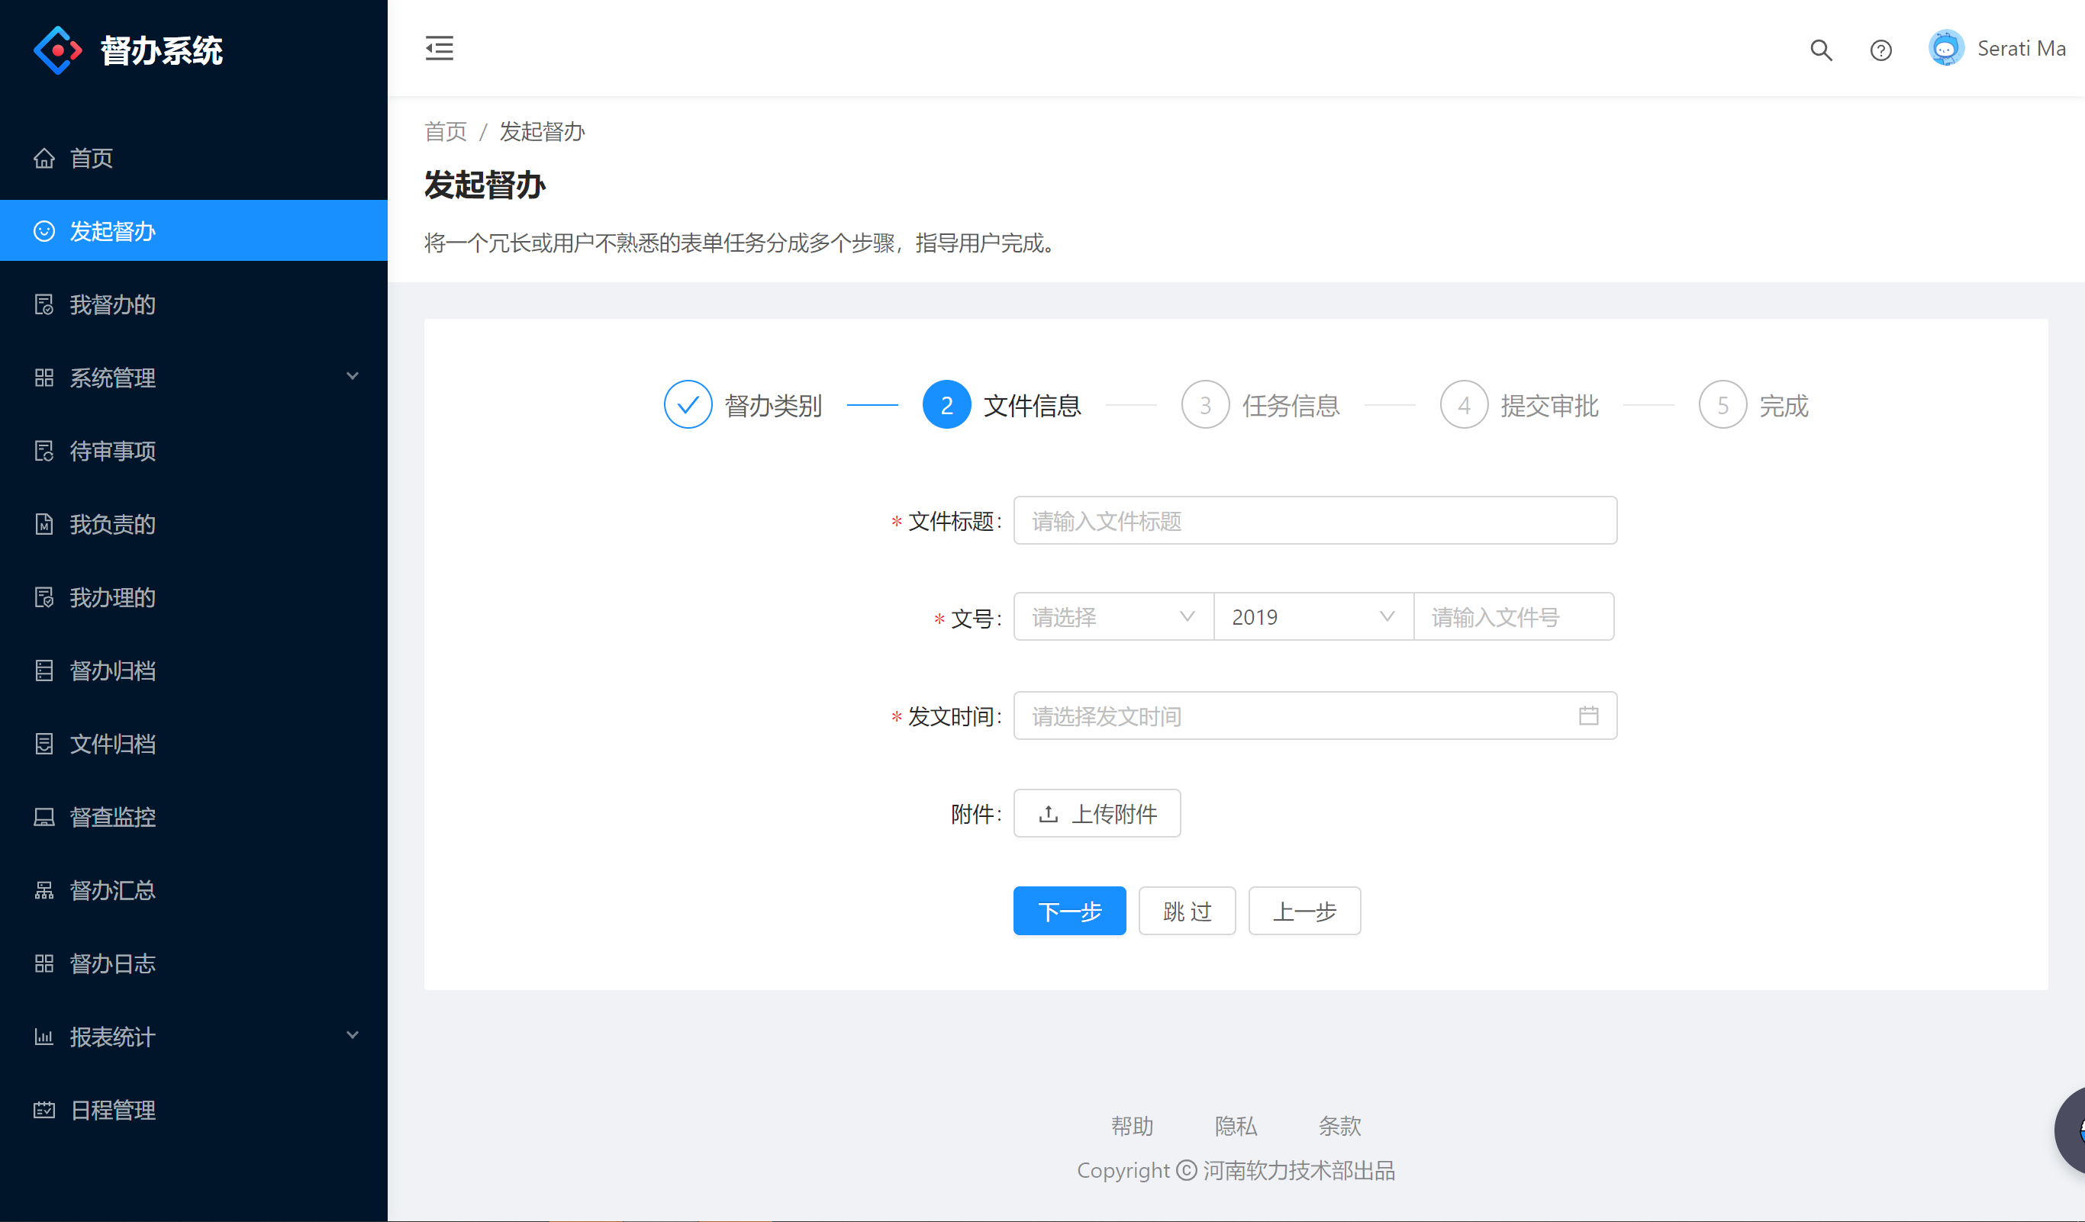Click the Serati Ma avatar icon
This screenshot has width=2085, height=1222.
point(1945,49)
